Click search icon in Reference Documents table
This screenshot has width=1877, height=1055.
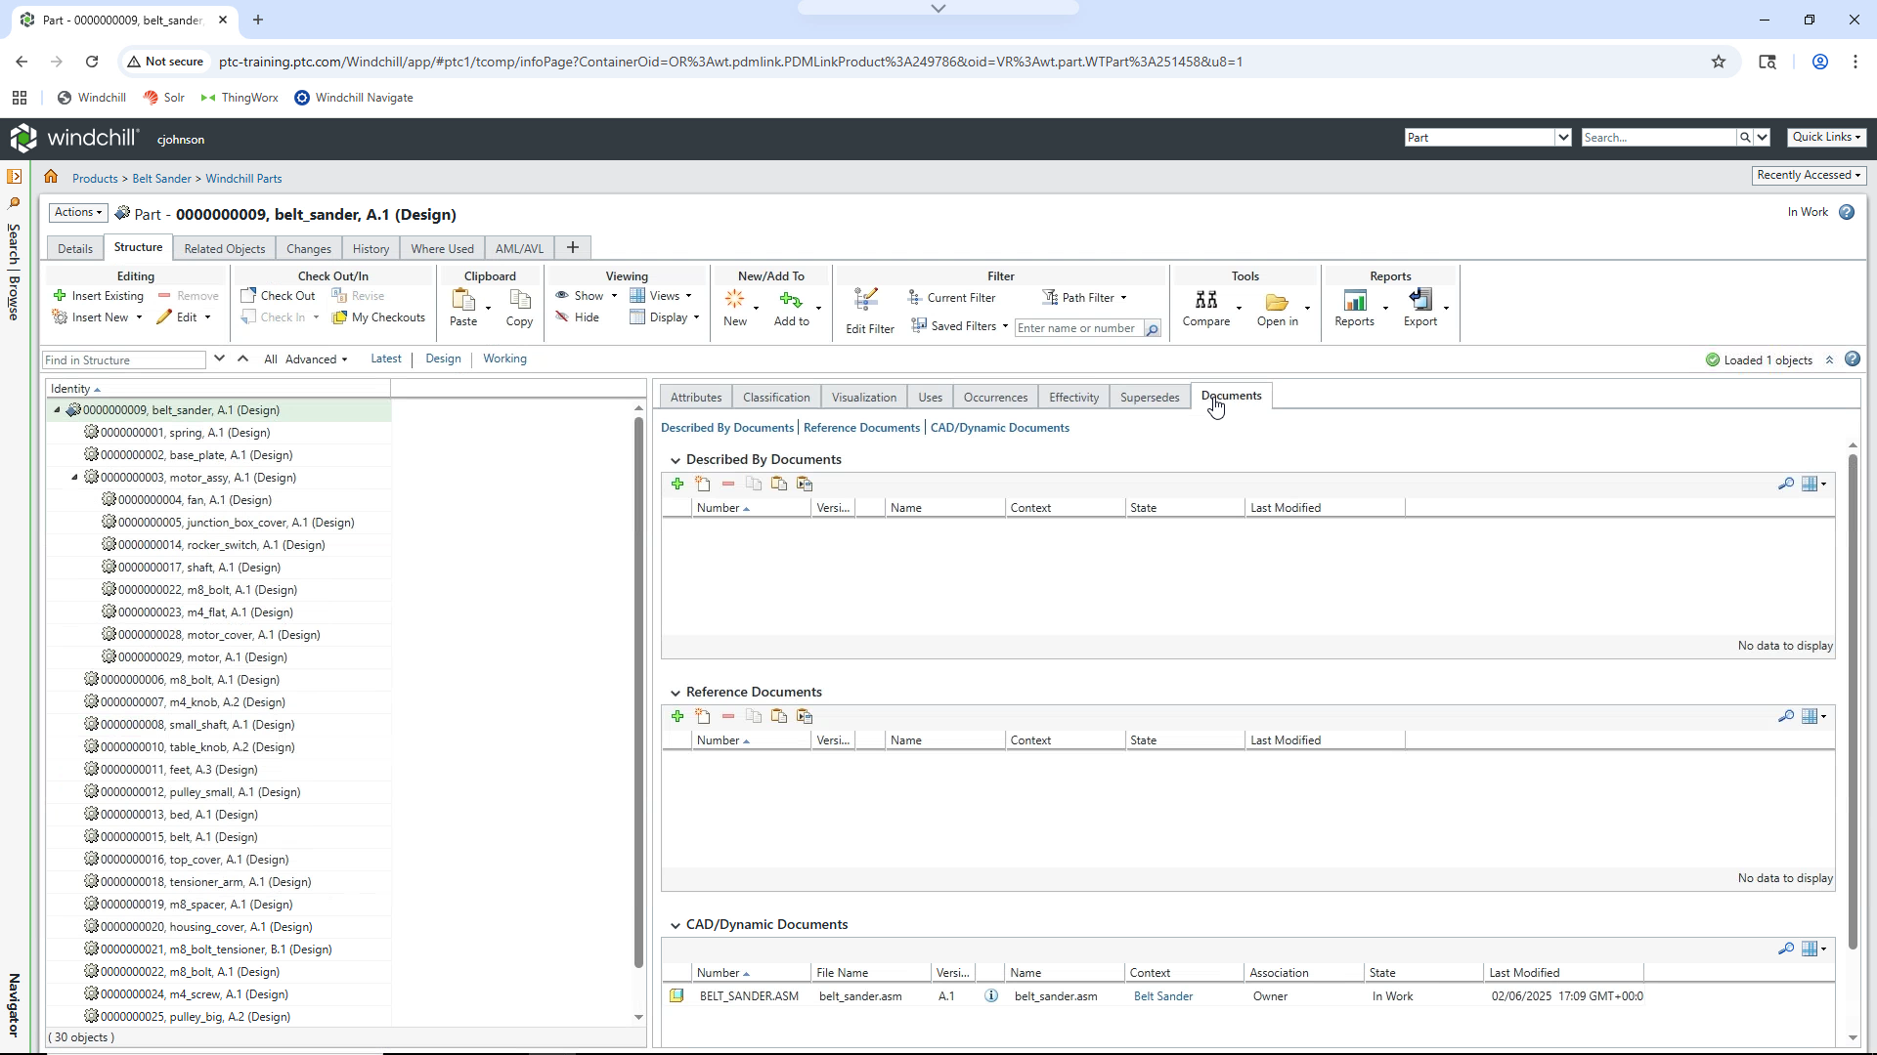coord(1786,716)
